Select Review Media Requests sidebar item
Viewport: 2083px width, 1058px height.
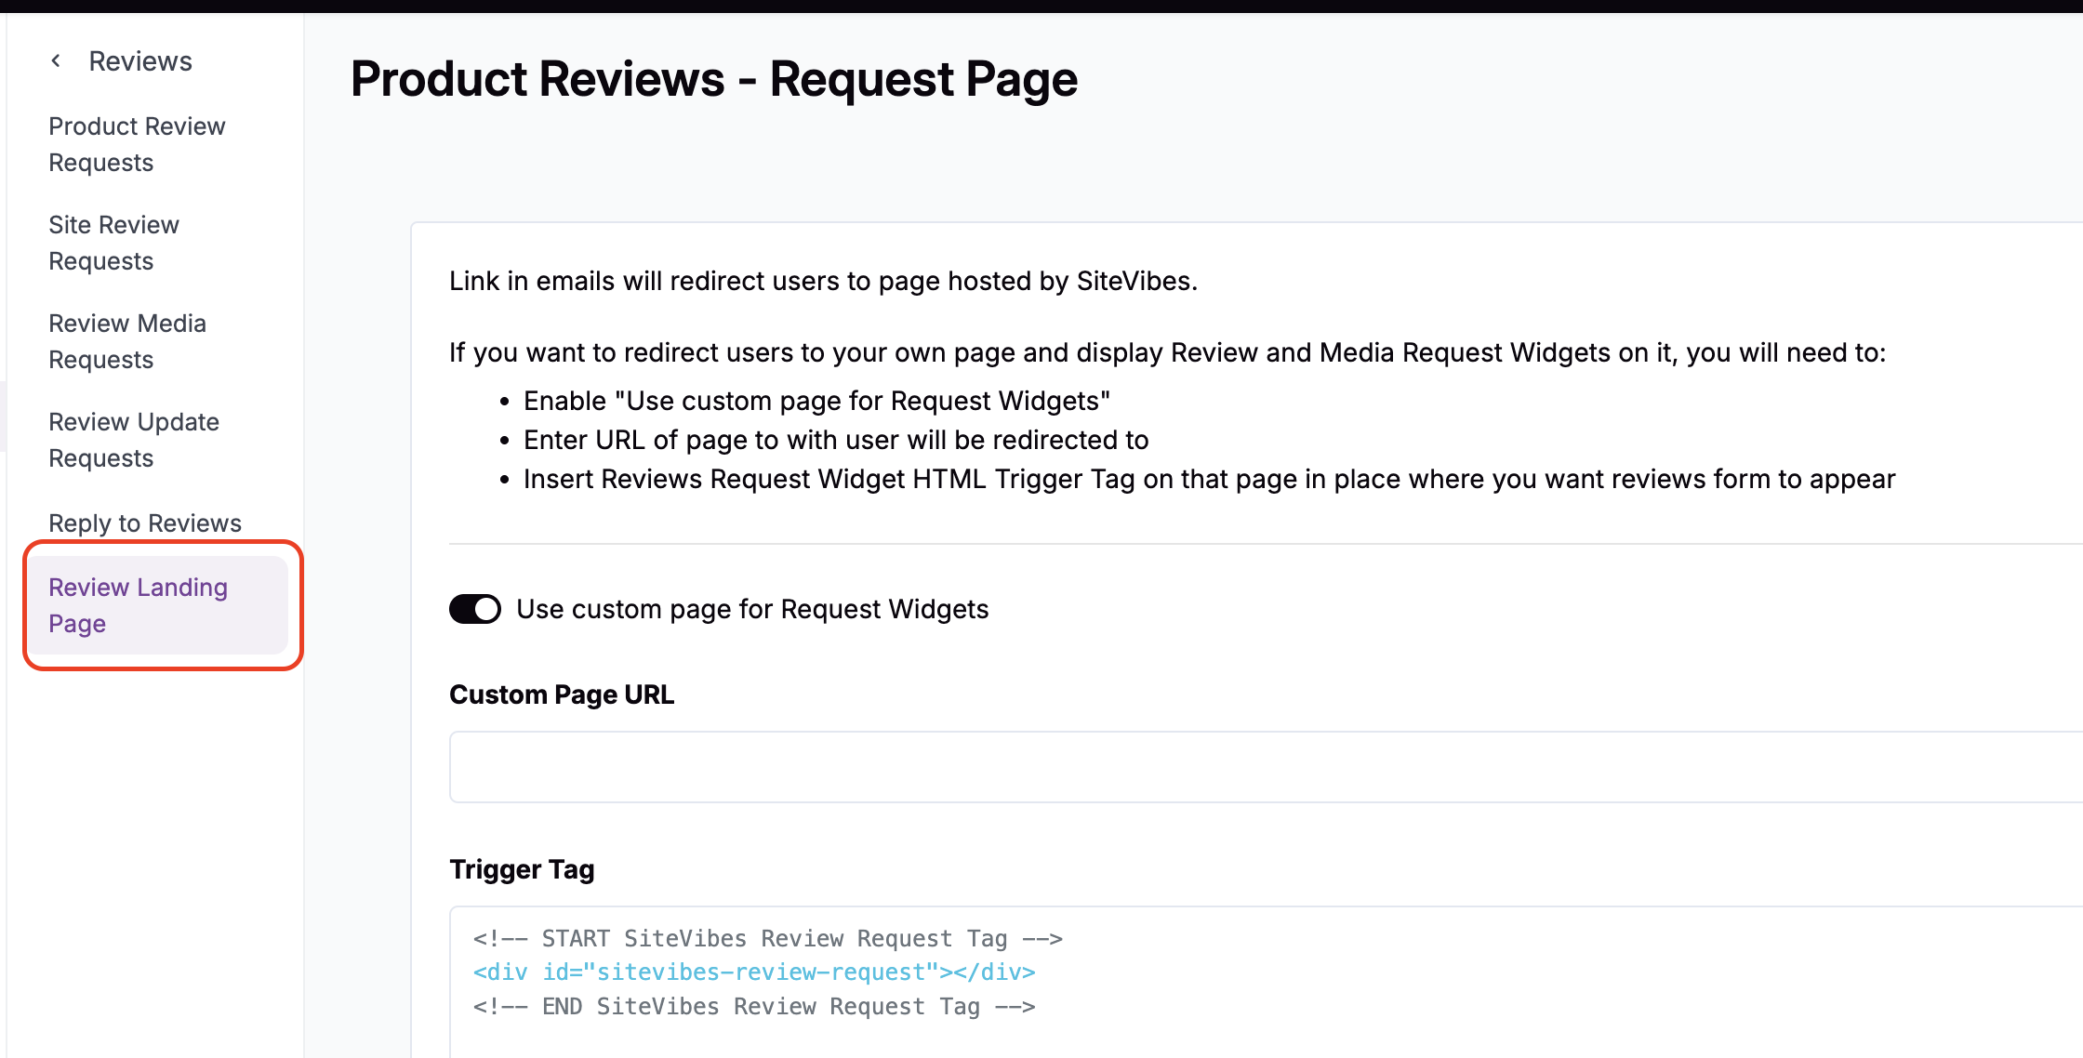pyautogui.click(x=127, y=341)
